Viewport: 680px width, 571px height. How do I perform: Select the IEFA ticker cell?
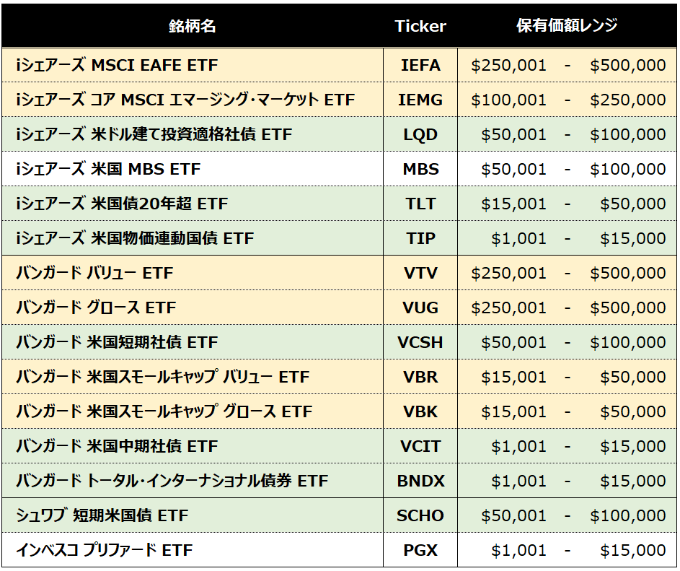click(420, 66)
